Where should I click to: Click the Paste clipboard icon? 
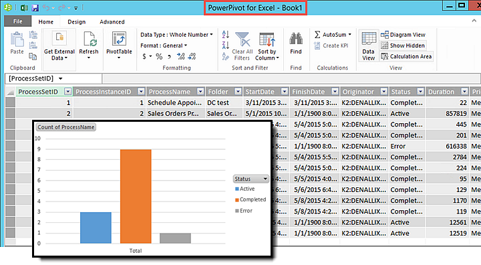pos(17,39)
